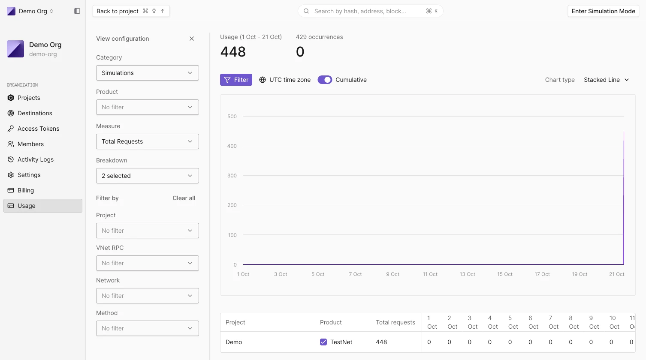Open the Category Simulations dropdown

click(148, 73)
